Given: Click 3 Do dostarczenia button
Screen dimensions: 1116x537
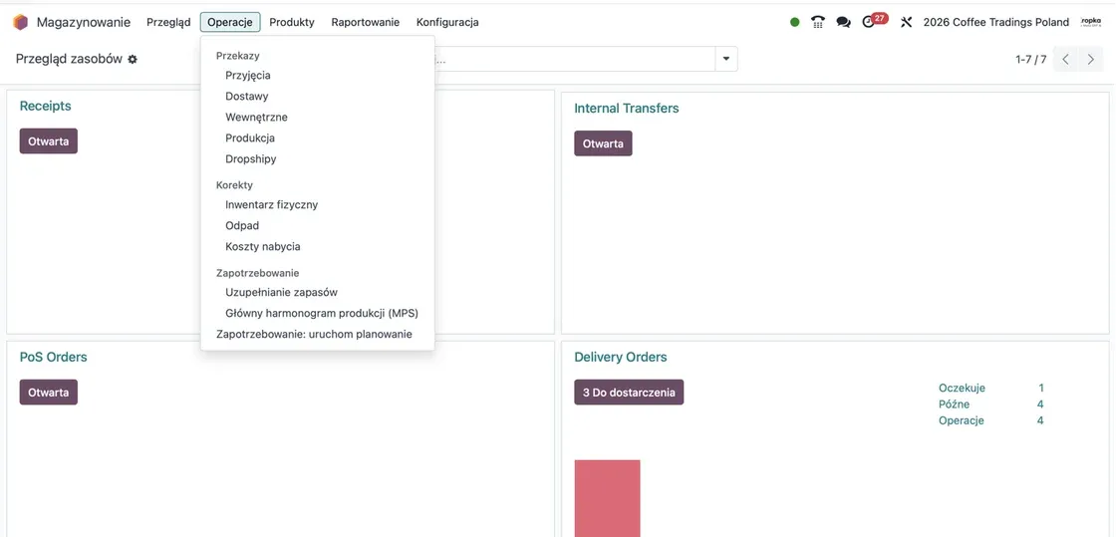Looking at the screenshot, I should (629, 392).
